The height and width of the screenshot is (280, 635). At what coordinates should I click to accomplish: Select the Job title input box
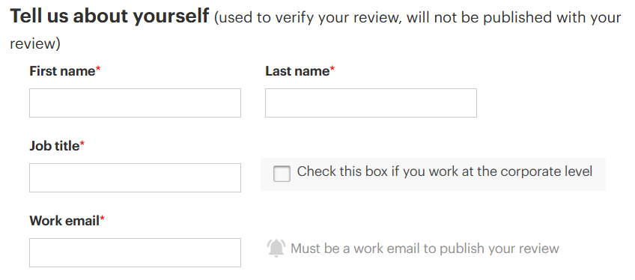[x=136, y=177]
